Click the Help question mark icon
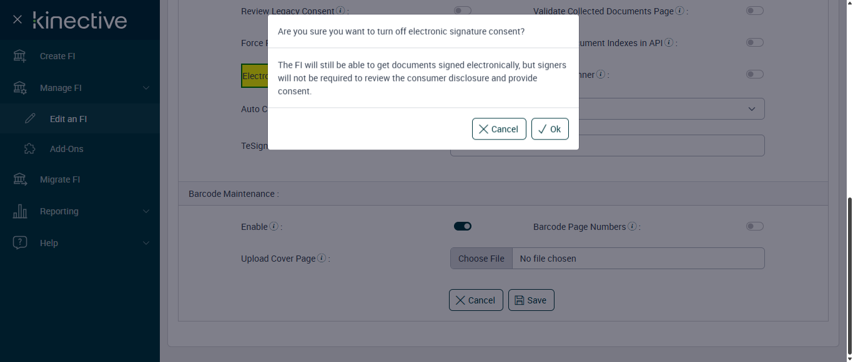Screen dimensions: 853x362 tap(20, 243)
